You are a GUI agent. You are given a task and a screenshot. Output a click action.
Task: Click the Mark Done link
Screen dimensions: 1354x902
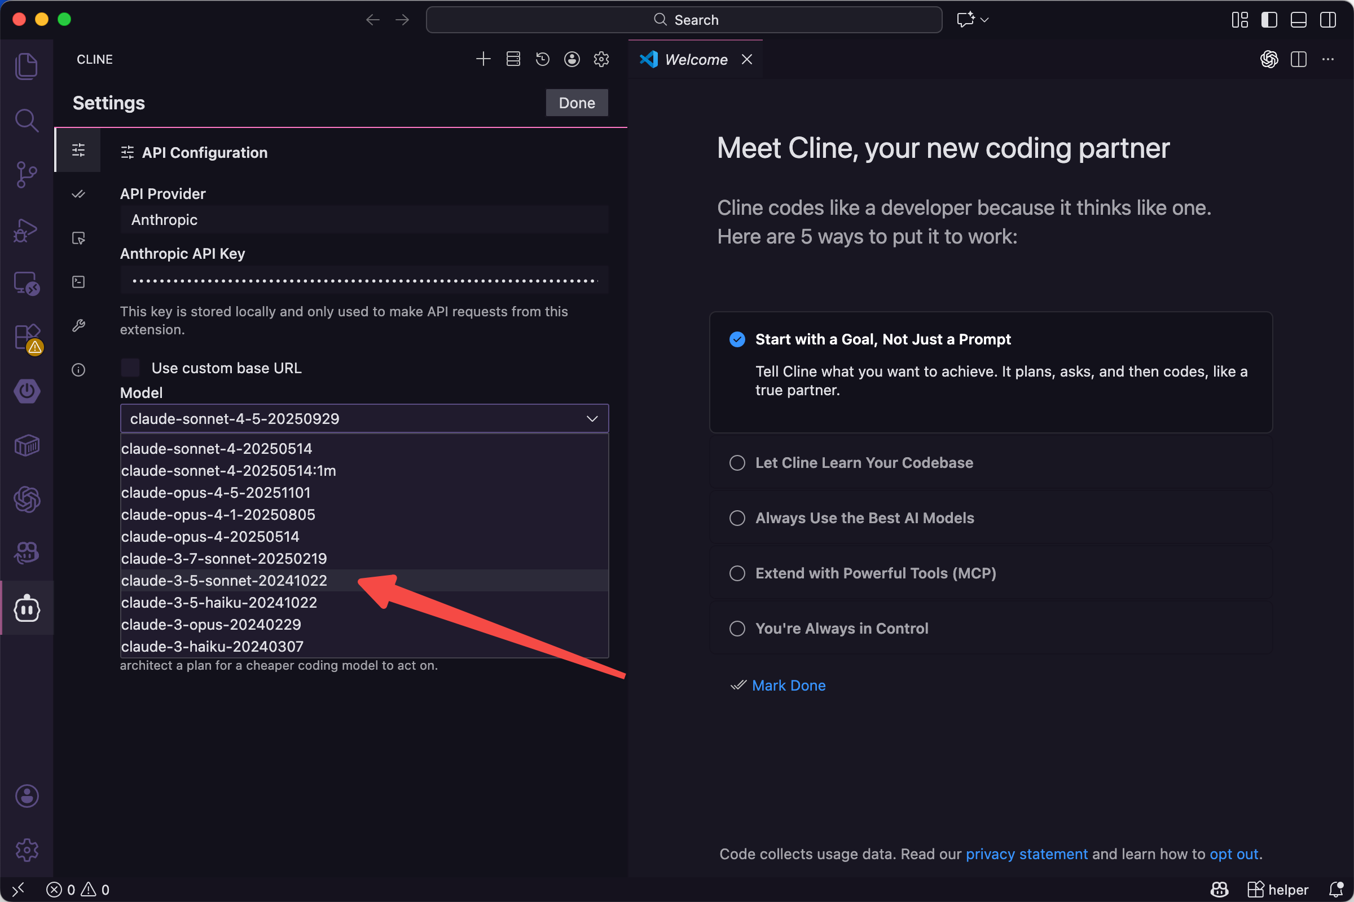[788, 685]
